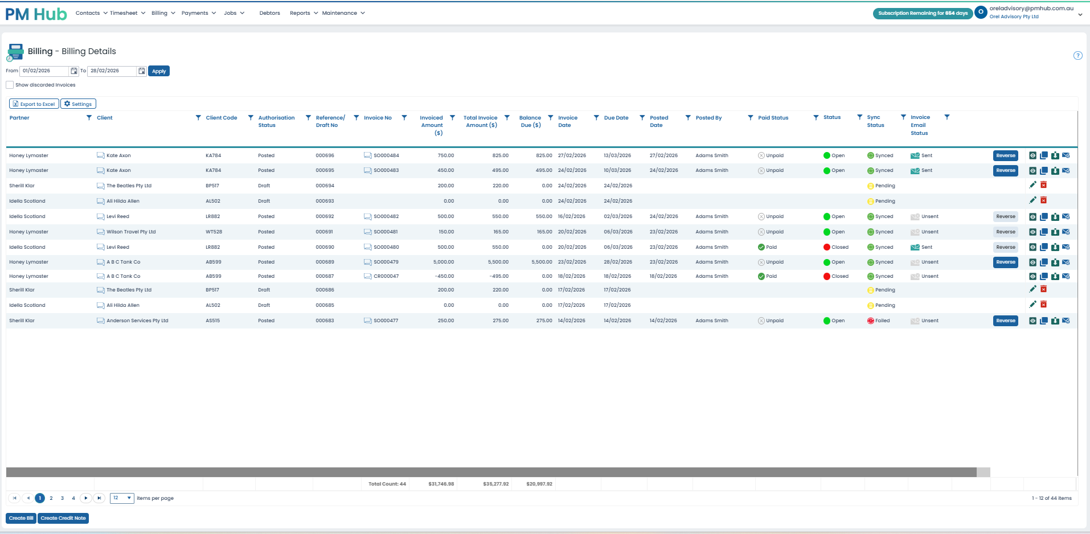
Task: Open the help question mark icon
Action: point(1077,56)
